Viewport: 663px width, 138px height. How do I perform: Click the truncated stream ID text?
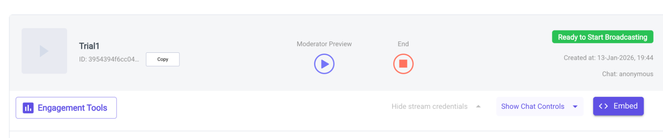(109, 59)
